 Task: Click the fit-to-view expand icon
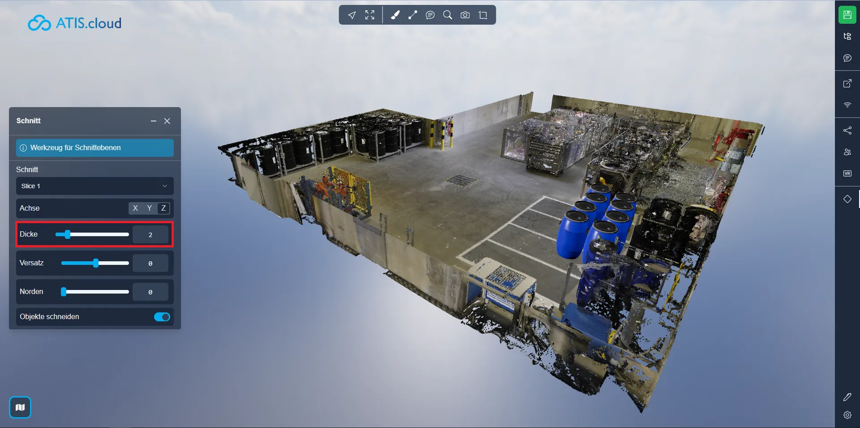(370, 15)
